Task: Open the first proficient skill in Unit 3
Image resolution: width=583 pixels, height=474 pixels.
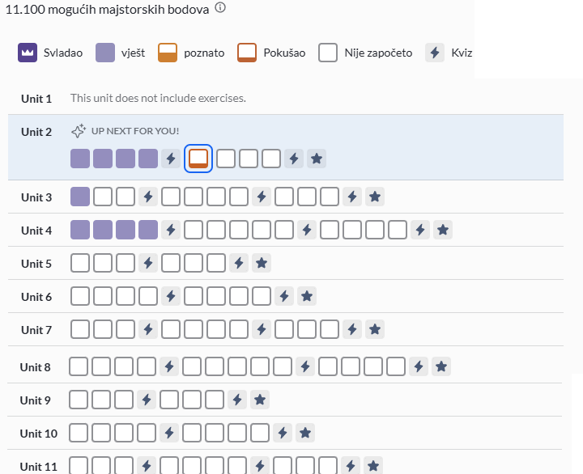Action: [80, 197]
